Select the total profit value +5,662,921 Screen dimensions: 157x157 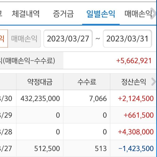[x=134, y=61]
